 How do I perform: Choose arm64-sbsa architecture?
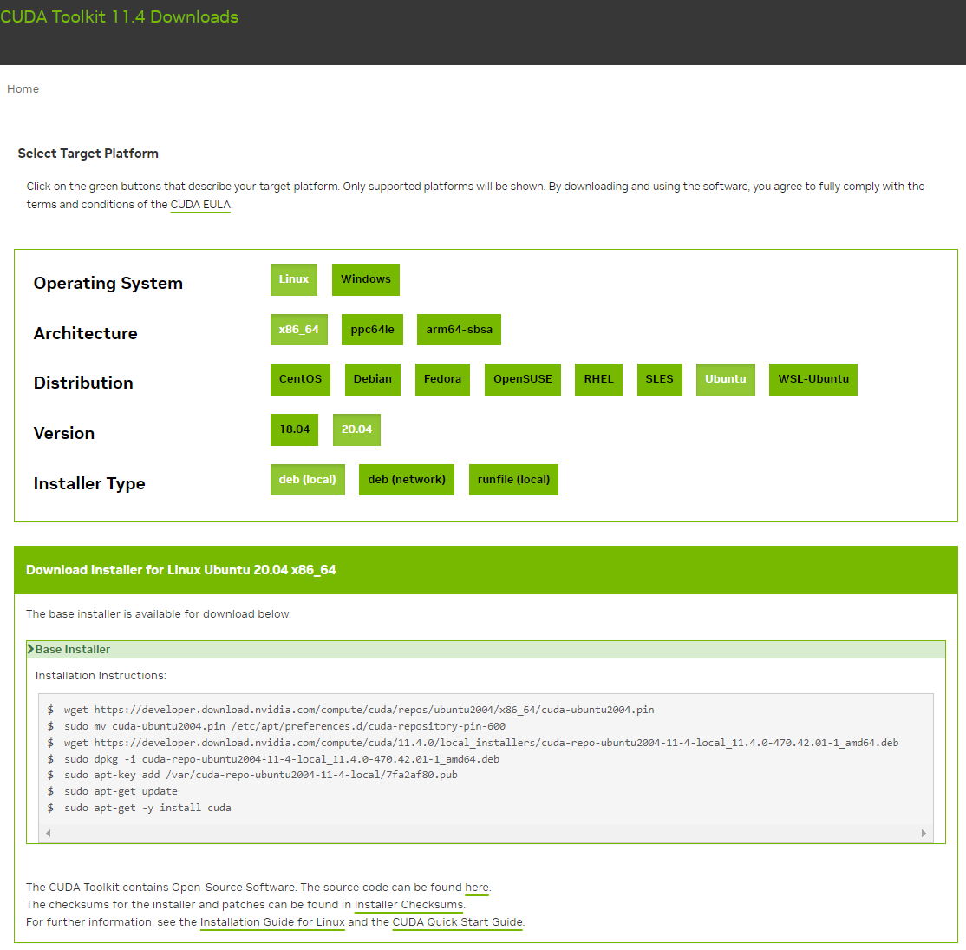pos(459,330)
